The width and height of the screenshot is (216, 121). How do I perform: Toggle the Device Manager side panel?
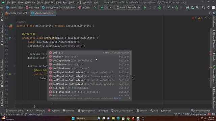click(x=214, y=39)
